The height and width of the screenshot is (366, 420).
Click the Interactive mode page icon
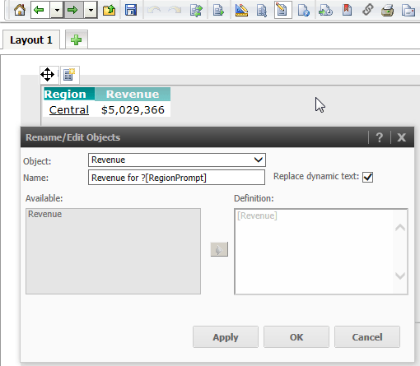(262, 11)
